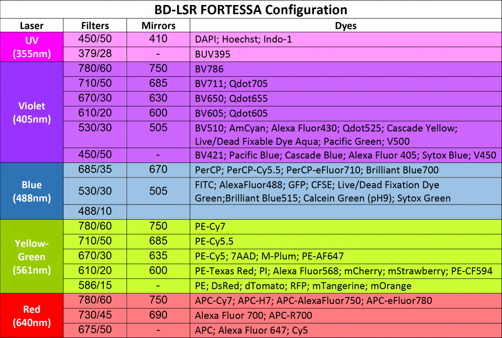Click the BV605; Qdot605 dyes cell
502x338 pixels.
pyautogui.click(x=346, y=113)
